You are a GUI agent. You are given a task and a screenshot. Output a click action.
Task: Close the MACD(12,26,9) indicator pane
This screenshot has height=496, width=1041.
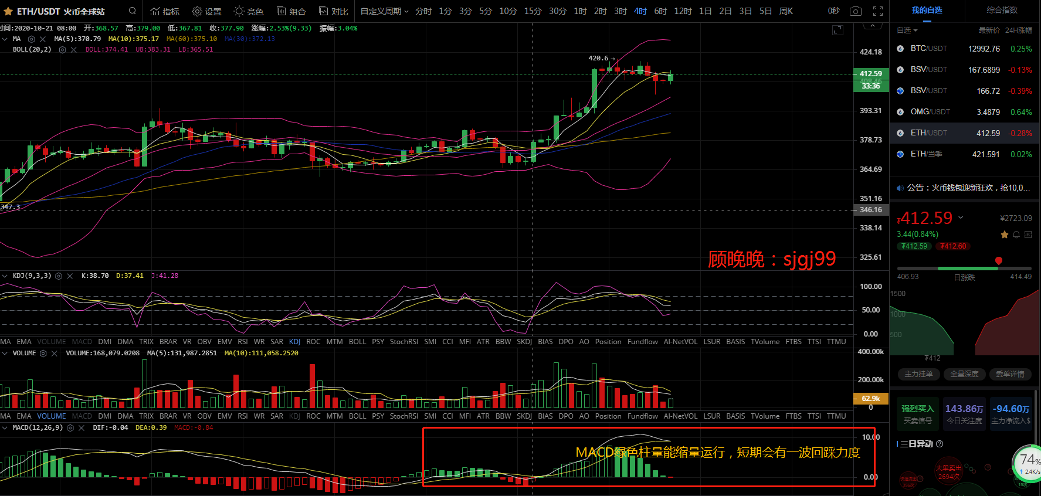[x=82, y=428]
